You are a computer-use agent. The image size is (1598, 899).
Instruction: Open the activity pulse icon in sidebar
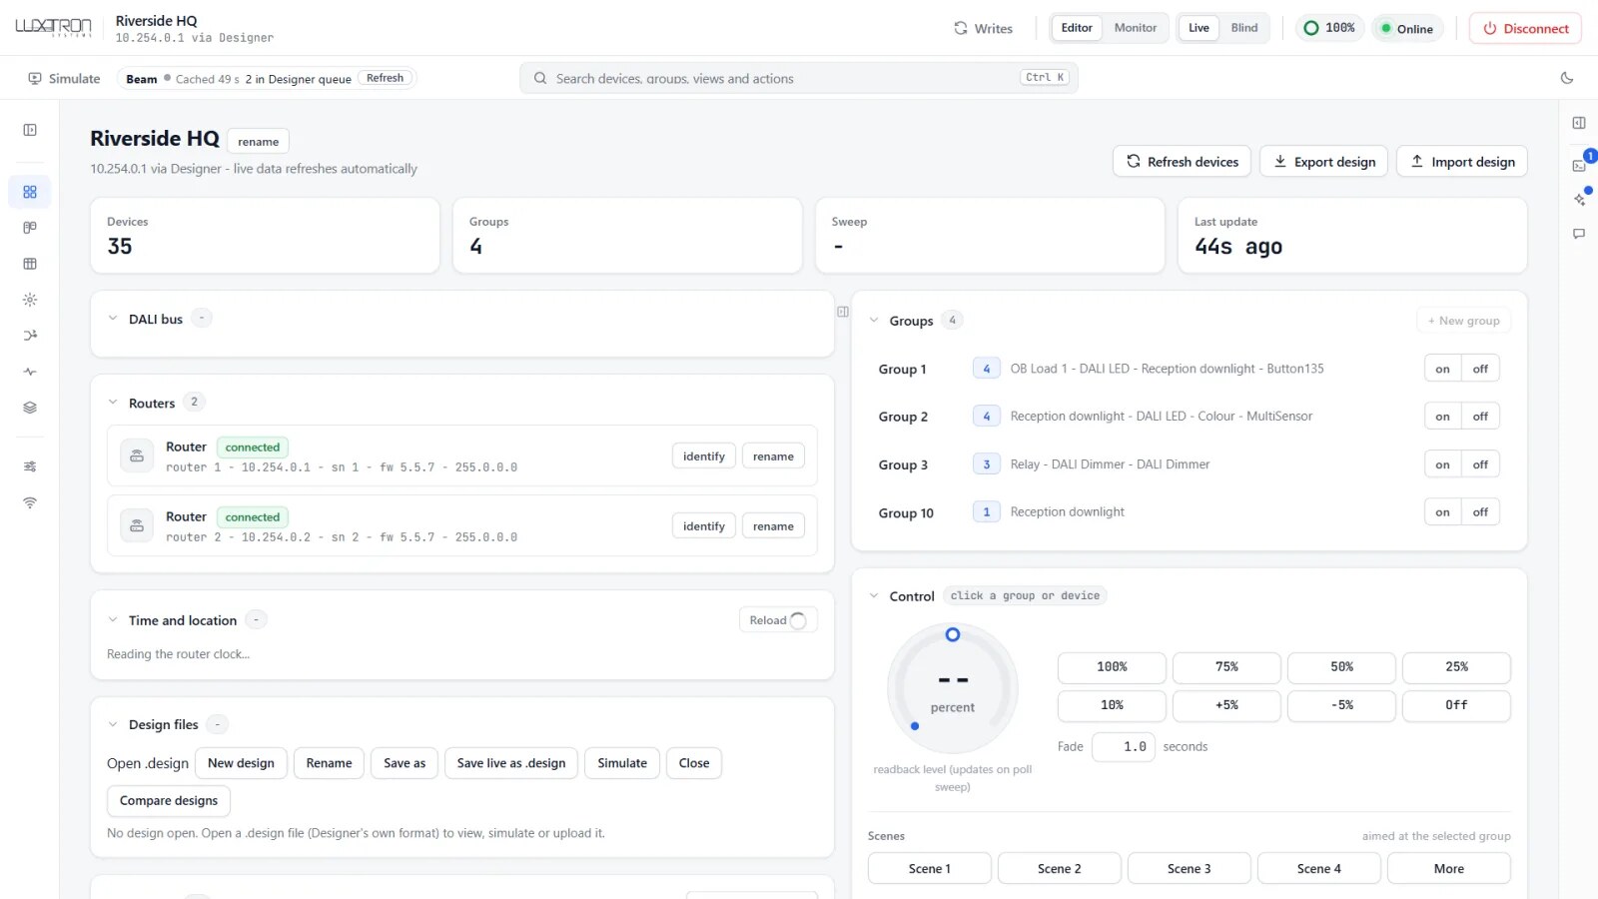point(30,372)
